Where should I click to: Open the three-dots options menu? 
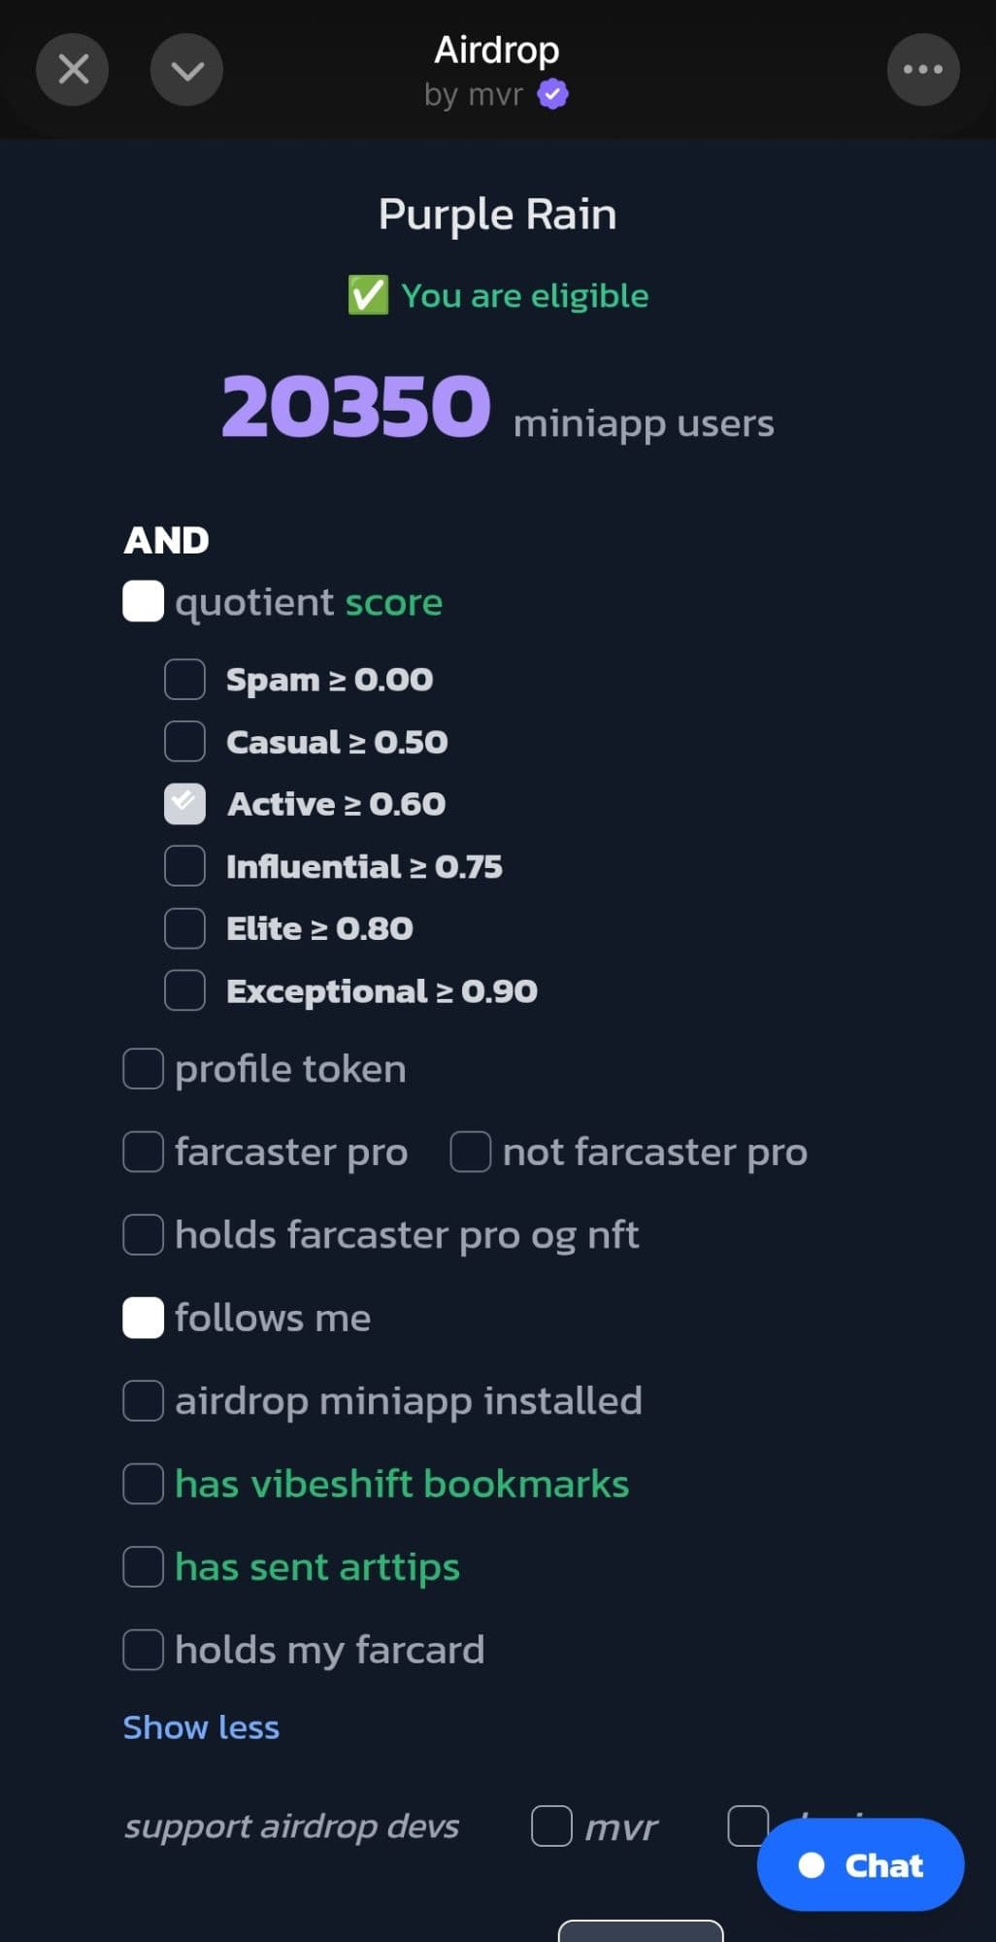tap(922, 70)
